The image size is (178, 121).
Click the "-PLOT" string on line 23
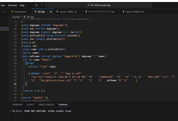(46, 73)
